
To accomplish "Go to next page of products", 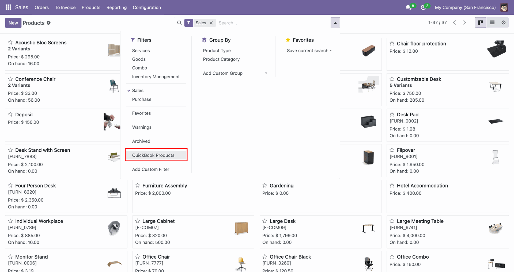I will (x=465, y=23).
